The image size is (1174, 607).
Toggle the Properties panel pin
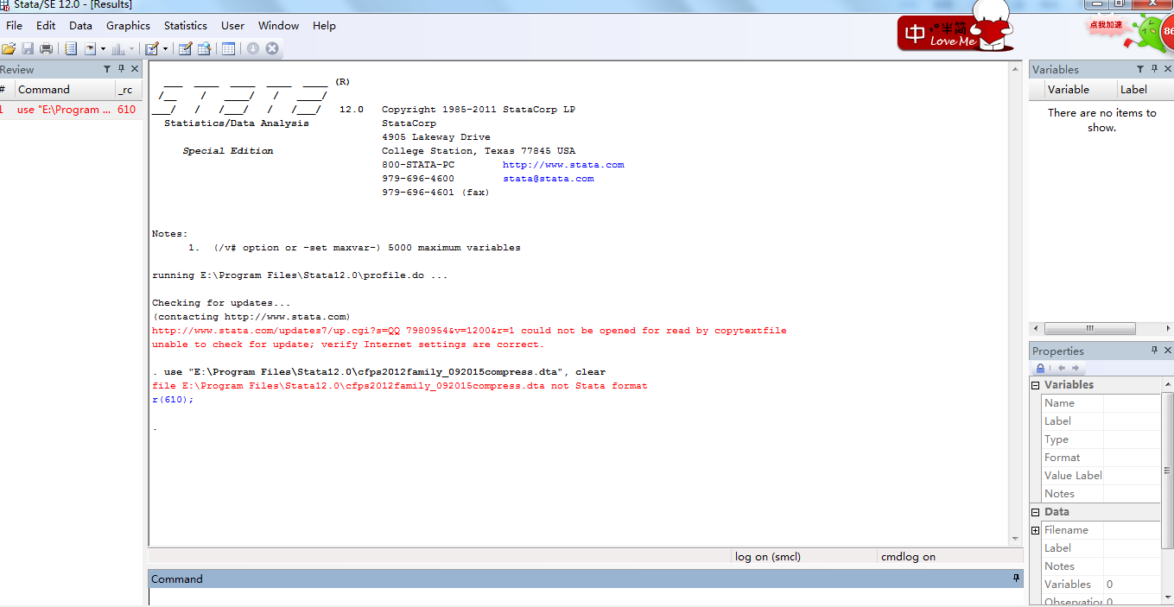[1155, 351]
